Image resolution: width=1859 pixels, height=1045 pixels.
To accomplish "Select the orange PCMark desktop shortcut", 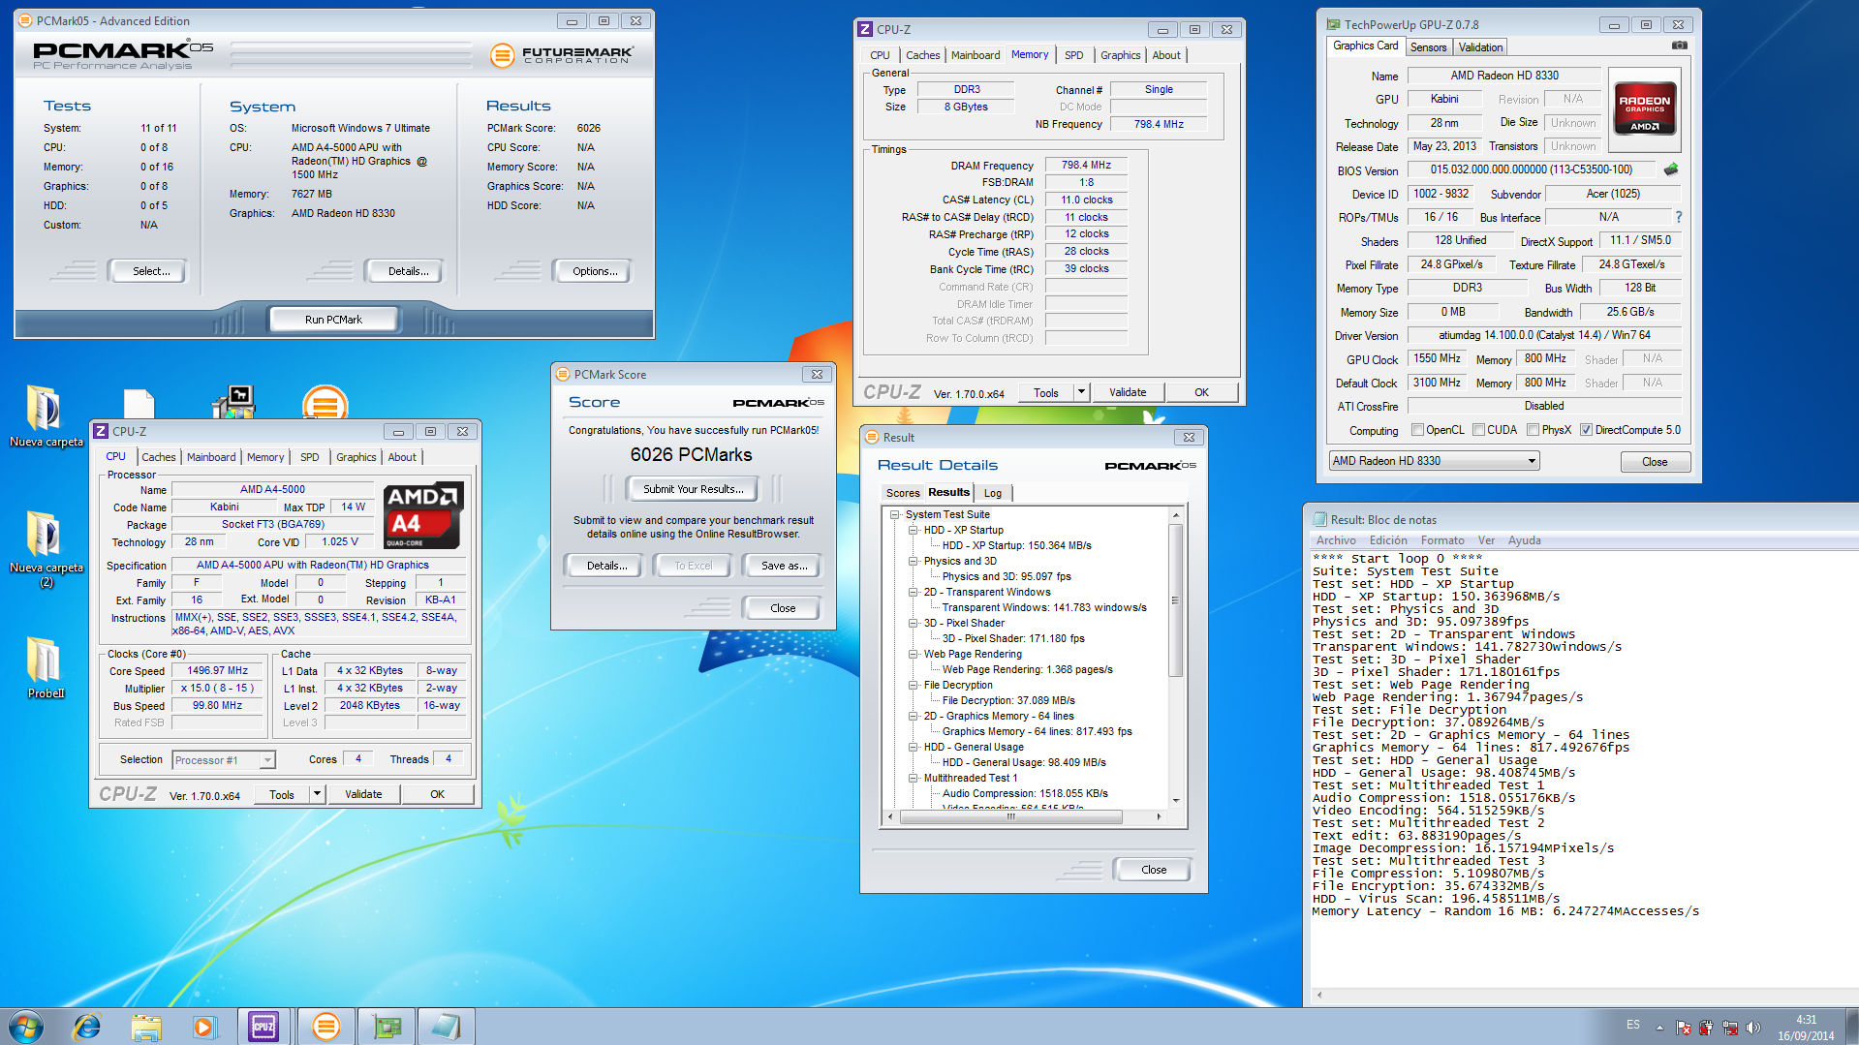I will coord(325,403).
